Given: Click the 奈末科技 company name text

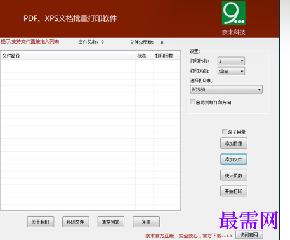Looking at the screenshot, I should pyautogui.click(x=234, y=32).
